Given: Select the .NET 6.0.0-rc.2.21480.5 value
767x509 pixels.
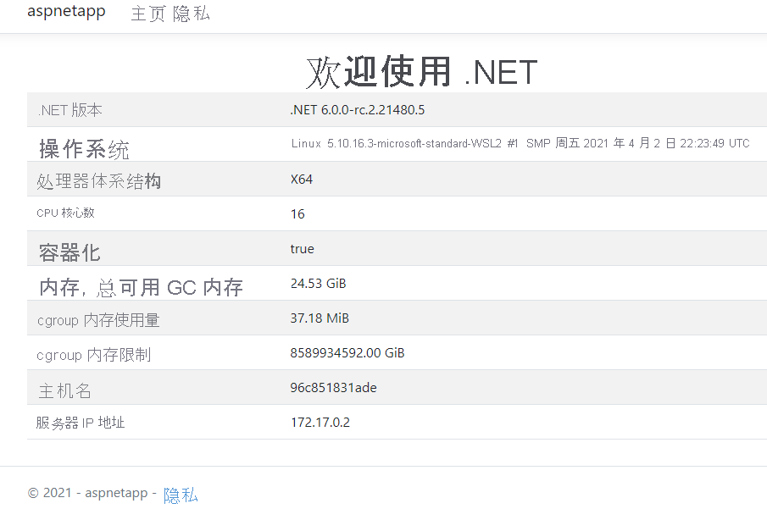Looking at the screenshot, I should [x=358, y=110].
